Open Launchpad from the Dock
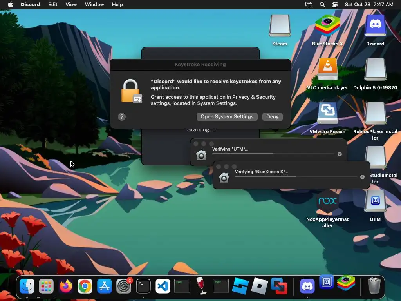401x301 pixels. [46, 286]
